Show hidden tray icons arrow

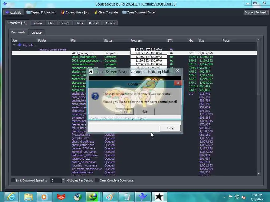click(x=224, y=197)
